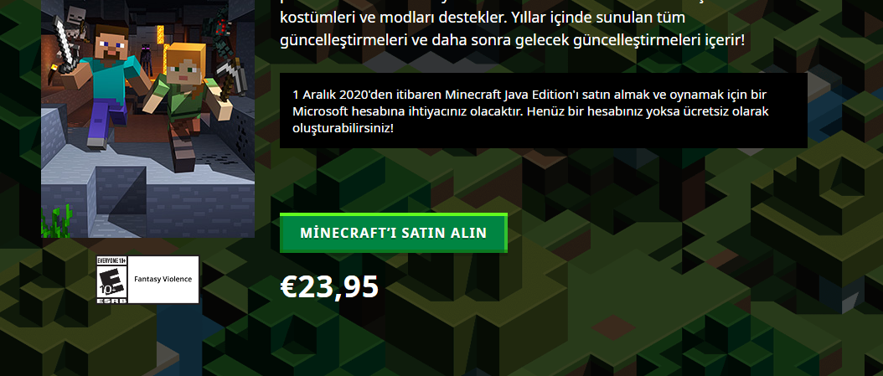Click 'kostümleri ve modları destekler' description line
Image resolution: width=883 pixels, height=376 pixels.
tap(392, 18)
